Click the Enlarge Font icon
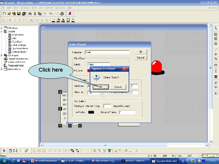The width and height of the screenshot is (219, 164). pyautogui.click(x=31, y=20)
